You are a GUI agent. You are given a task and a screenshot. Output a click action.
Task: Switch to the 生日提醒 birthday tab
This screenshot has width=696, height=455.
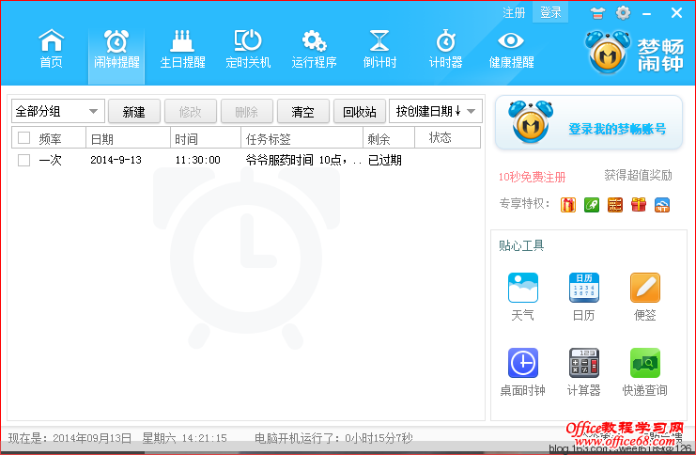pos(182,49)
